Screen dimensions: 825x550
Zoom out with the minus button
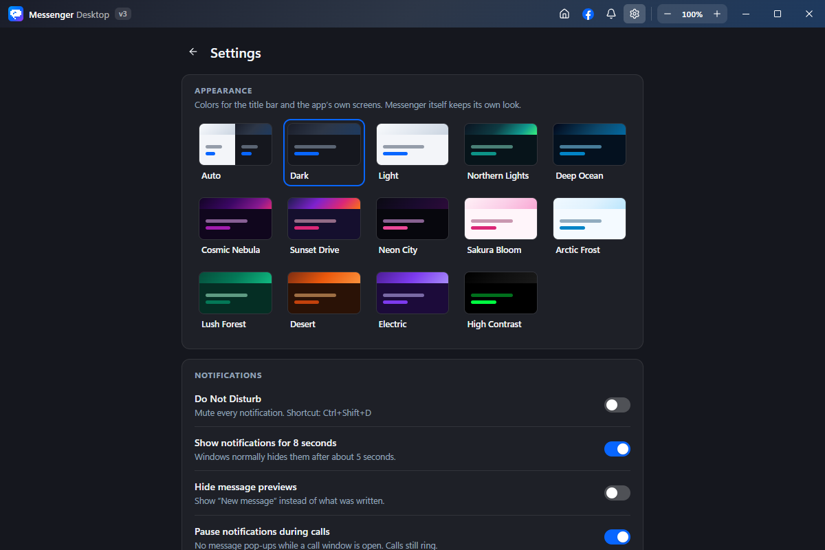(x=668, y=14)
